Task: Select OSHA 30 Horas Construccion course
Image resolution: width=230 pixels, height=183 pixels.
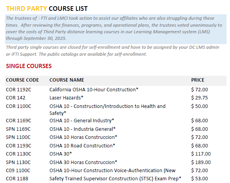Action: click(83, 162)
